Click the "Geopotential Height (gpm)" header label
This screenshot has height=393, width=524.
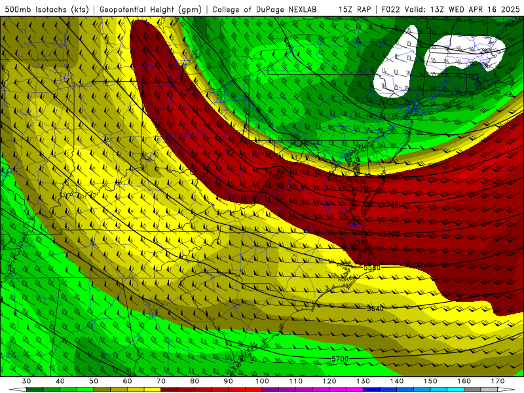click(151, 9)
